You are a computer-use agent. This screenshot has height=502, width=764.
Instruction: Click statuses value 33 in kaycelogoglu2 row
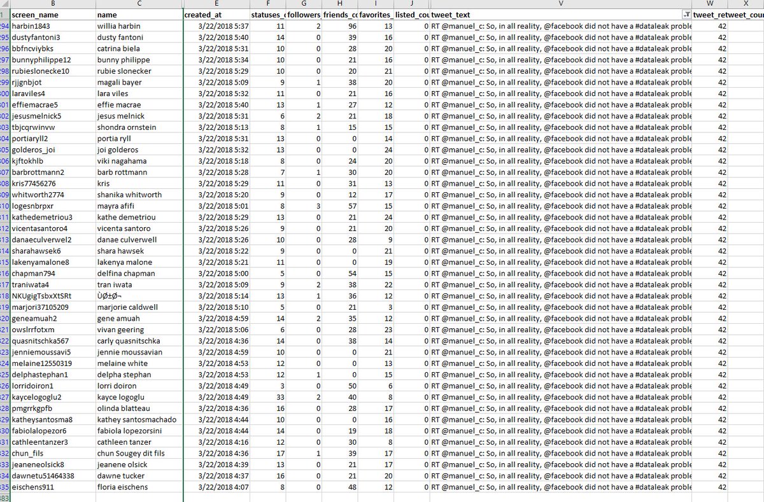pos(268,397)
